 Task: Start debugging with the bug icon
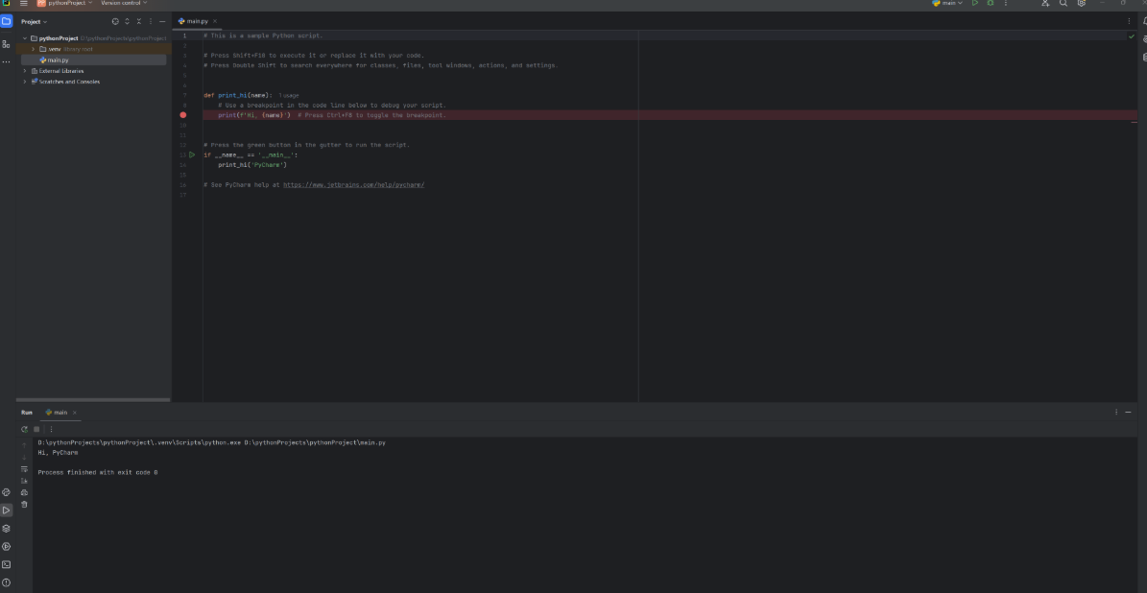(990, 4)
